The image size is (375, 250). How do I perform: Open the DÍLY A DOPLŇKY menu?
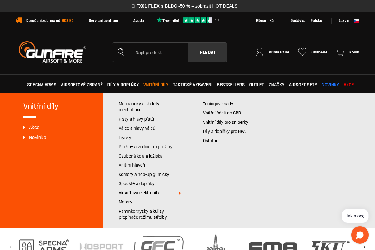[x=123, y=85]
